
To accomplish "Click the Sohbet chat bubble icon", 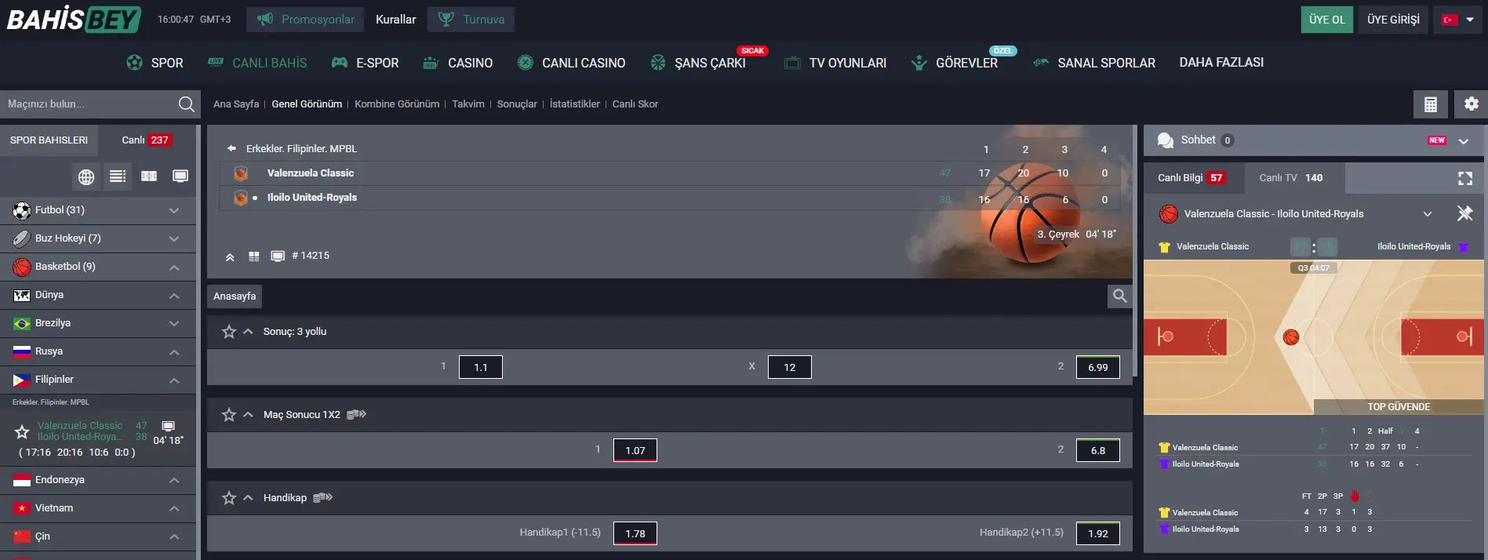I will [x=1166, y=140].
